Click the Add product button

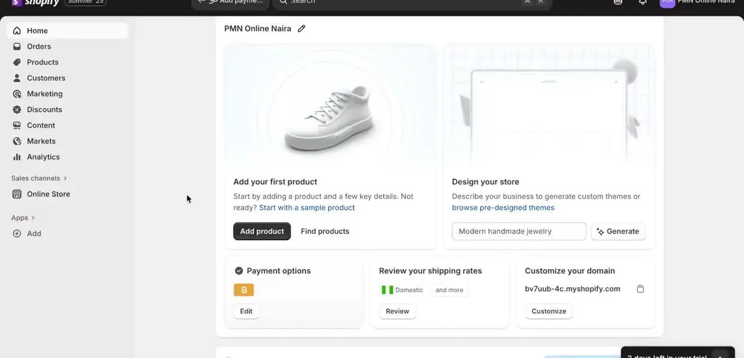click(x=262, y=231)
